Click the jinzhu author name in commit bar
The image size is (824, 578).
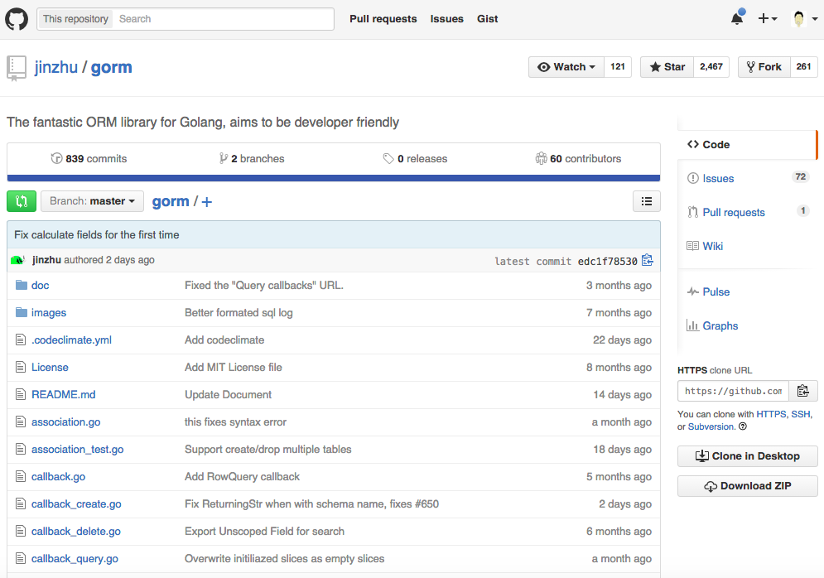(46, 260)
